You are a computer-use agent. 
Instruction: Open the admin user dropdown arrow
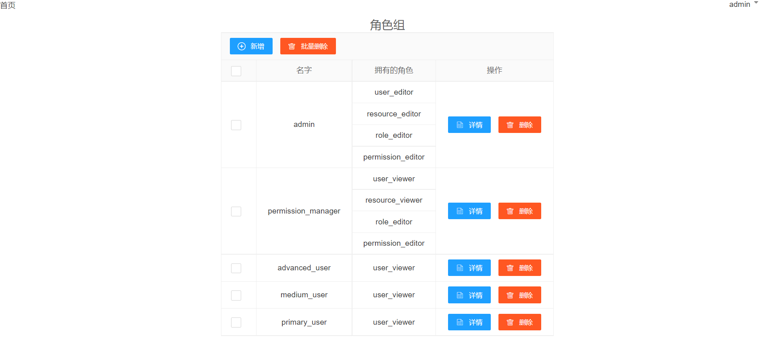[x=756, y=2]
